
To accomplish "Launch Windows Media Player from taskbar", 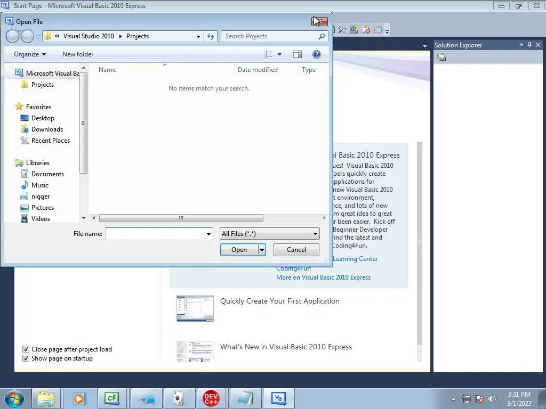I will pyautogui.click(x=79, y=398).
